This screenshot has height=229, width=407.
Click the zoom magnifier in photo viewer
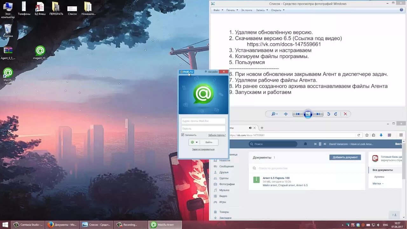tap(274, 114)
